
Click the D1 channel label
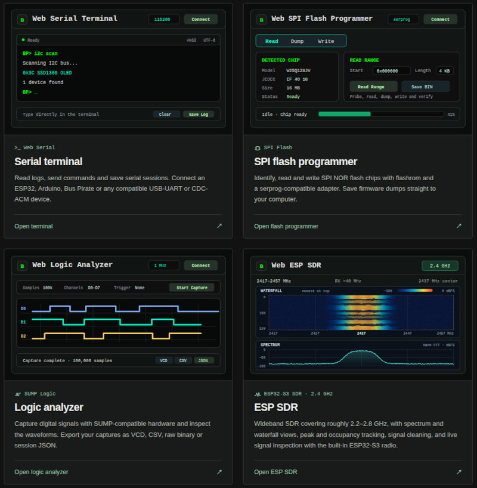click(x=23, y=322)
